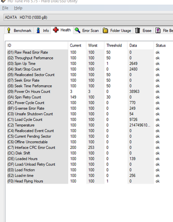The image size is (173, 222).
Task: Click the Data column header
Action: click(141, 45)
